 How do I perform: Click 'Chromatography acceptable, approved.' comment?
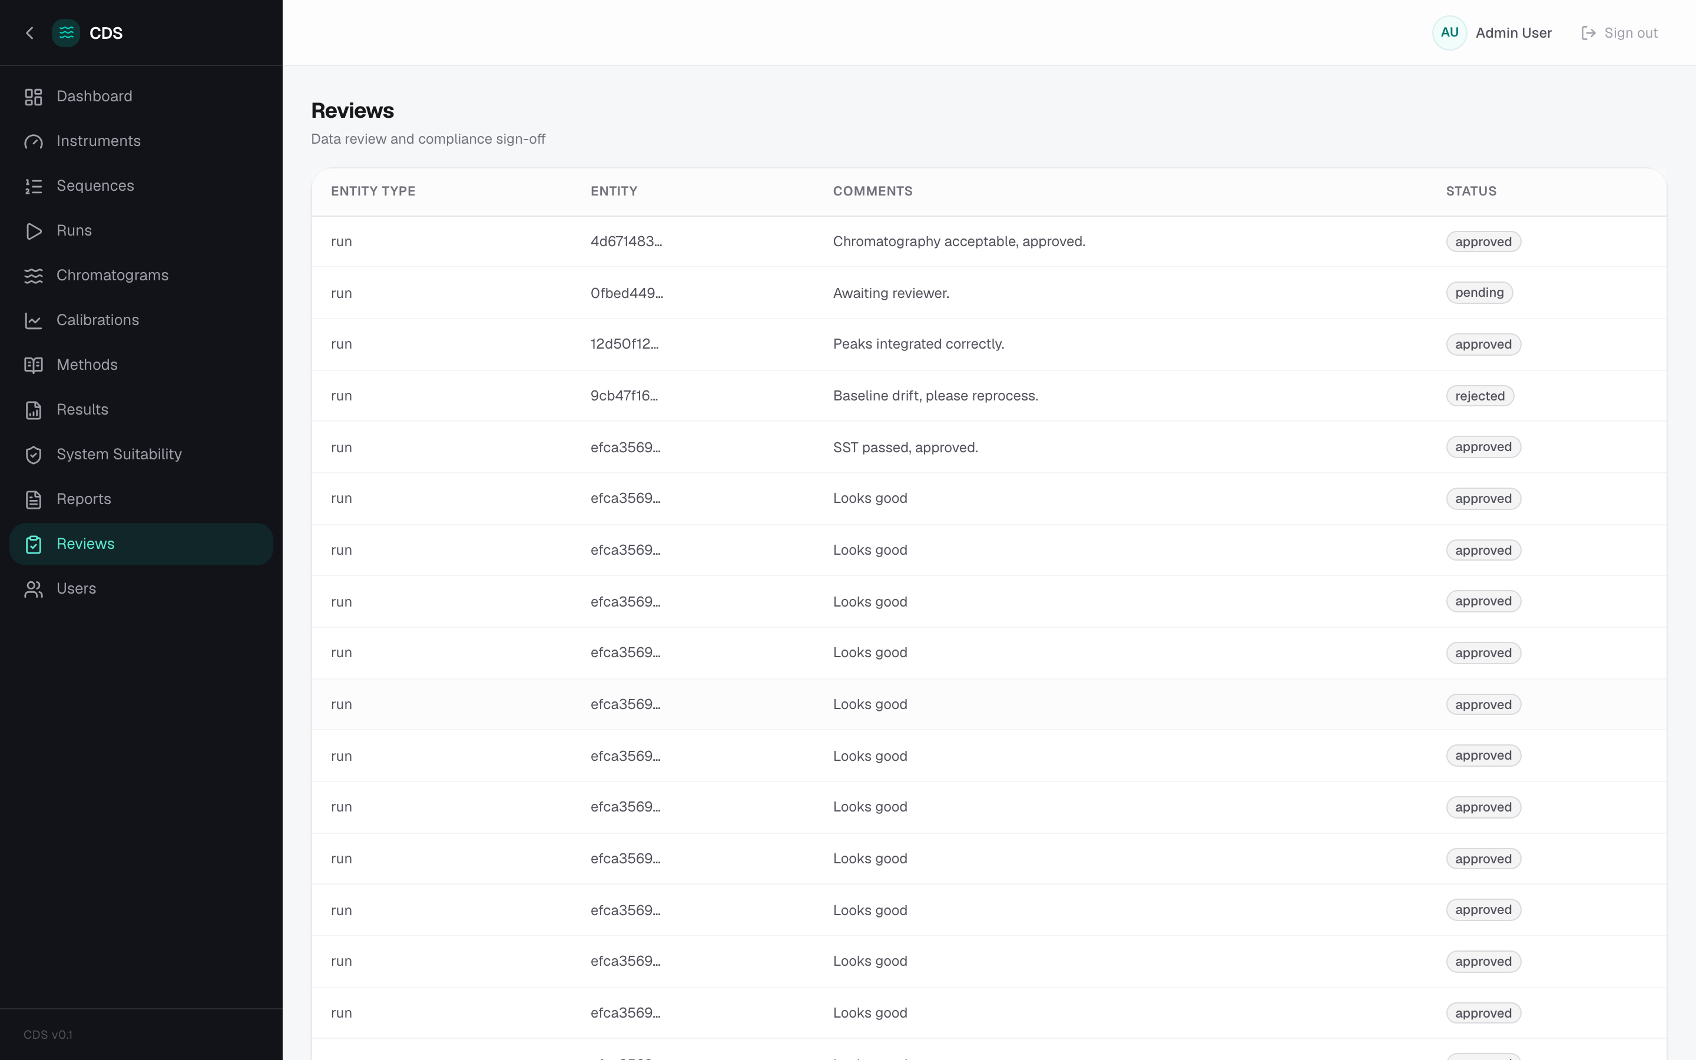coord(959,242)
